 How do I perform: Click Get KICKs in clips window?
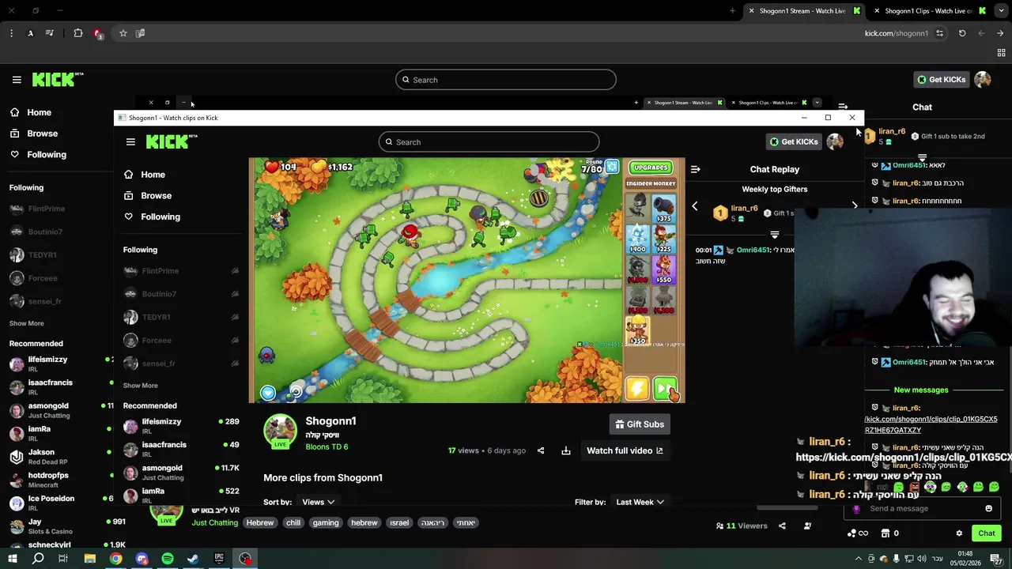(794, 141)
